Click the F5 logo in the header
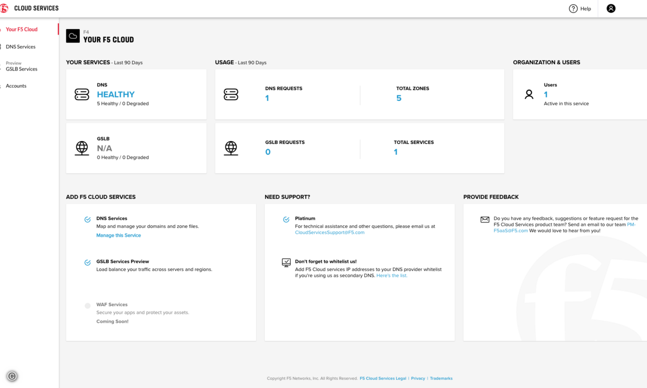 (4, 8)
